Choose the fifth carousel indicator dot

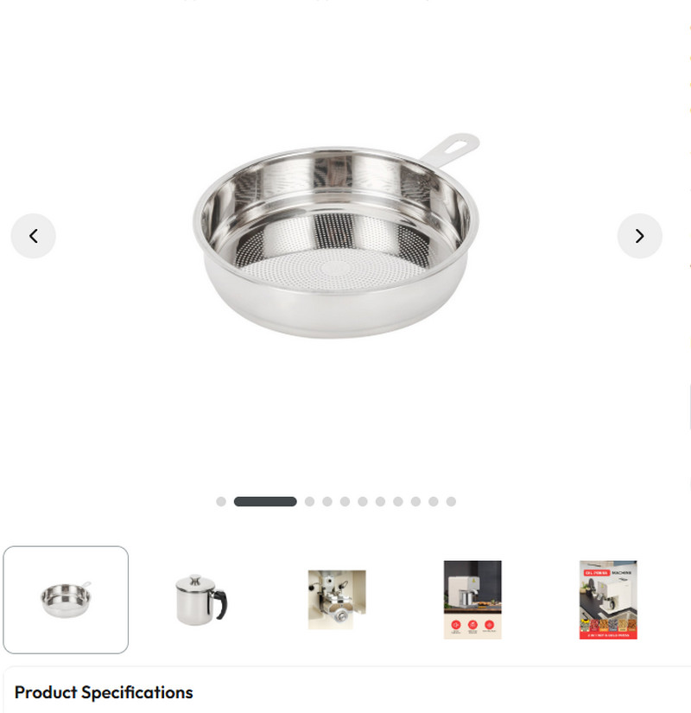(345, 501)
